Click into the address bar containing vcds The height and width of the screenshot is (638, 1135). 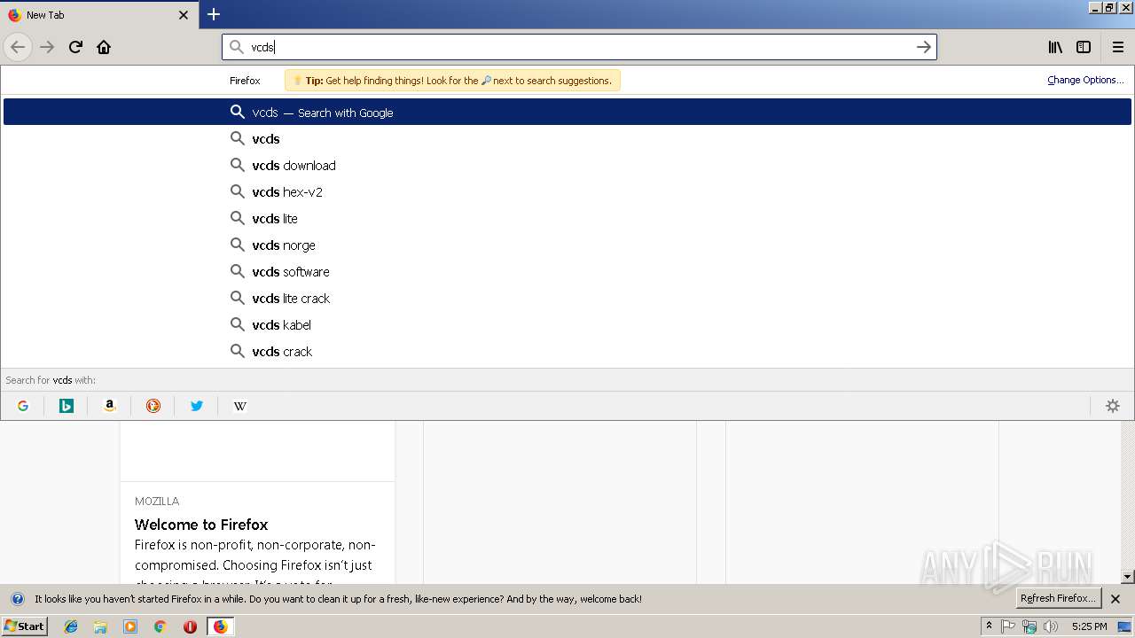click(x=579, y=47)
